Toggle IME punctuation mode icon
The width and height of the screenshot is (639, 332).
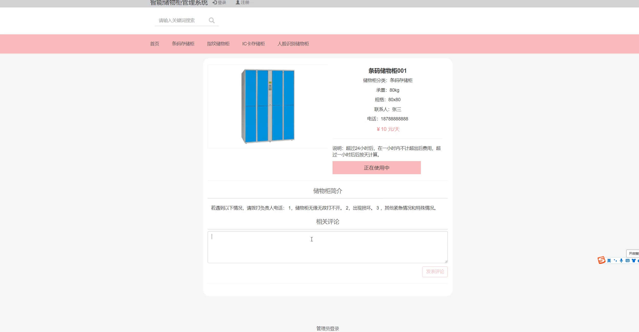[x=615, y=261]
